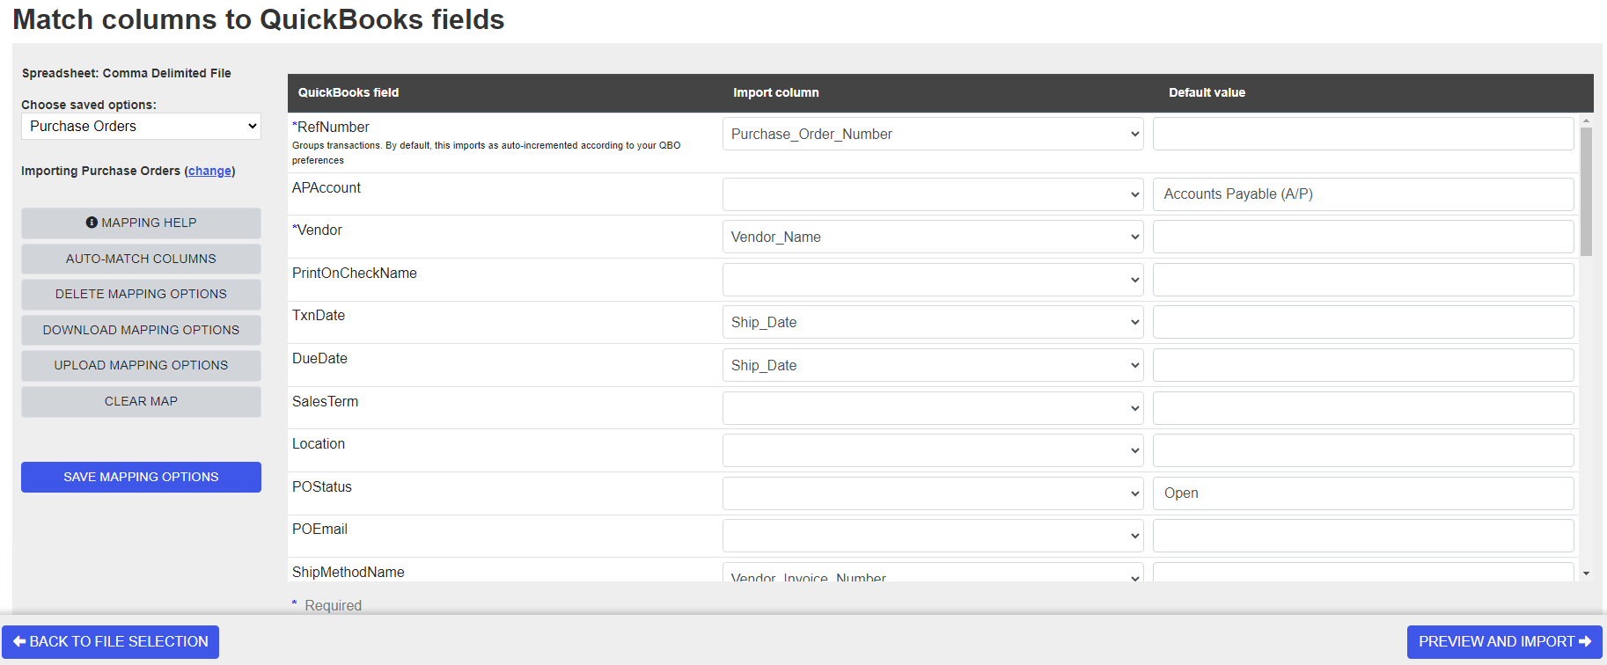
Task: Click the POEmail field label
Action: coord(319,529)
